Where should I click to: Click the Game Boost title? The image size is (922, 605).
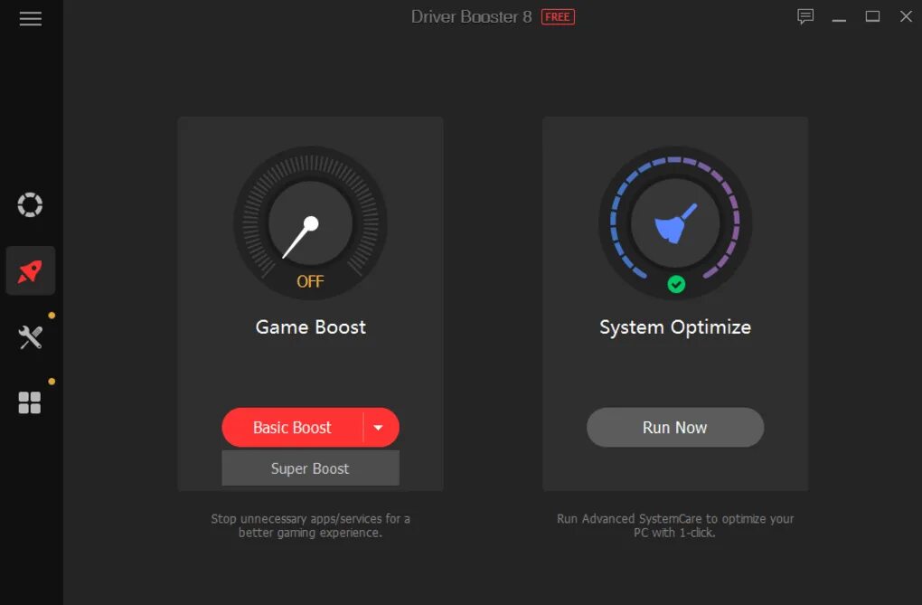click(x=310, y=327)
